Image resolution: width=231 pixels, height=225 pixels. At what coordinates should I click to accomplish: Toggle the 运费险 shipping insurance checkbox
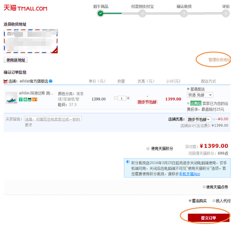[188, 103]
